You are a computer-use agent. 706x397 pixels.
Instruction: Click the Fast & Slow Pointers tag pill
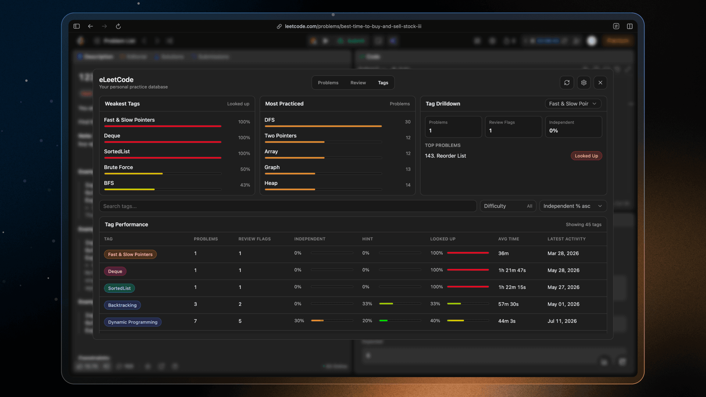130,254
